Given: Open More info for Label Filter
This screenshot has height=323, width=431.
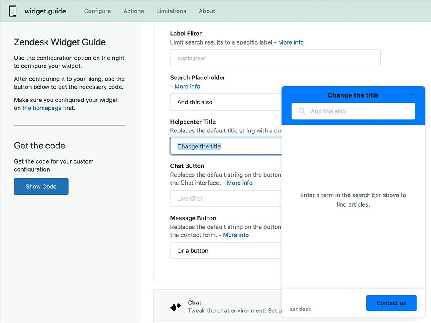Looking at the screenshot, I should pos(291,42).
